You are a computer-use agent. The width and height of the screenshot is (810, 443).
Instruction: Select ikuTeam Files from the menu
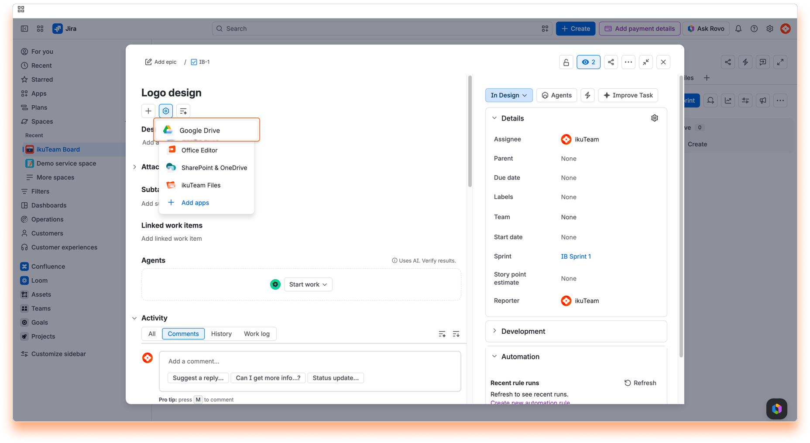206,185
